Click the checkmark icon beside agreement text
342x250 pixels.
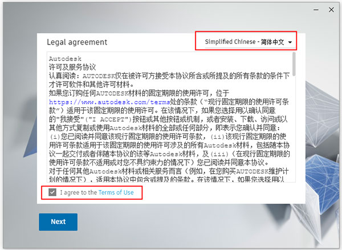(x=52, y=192)
